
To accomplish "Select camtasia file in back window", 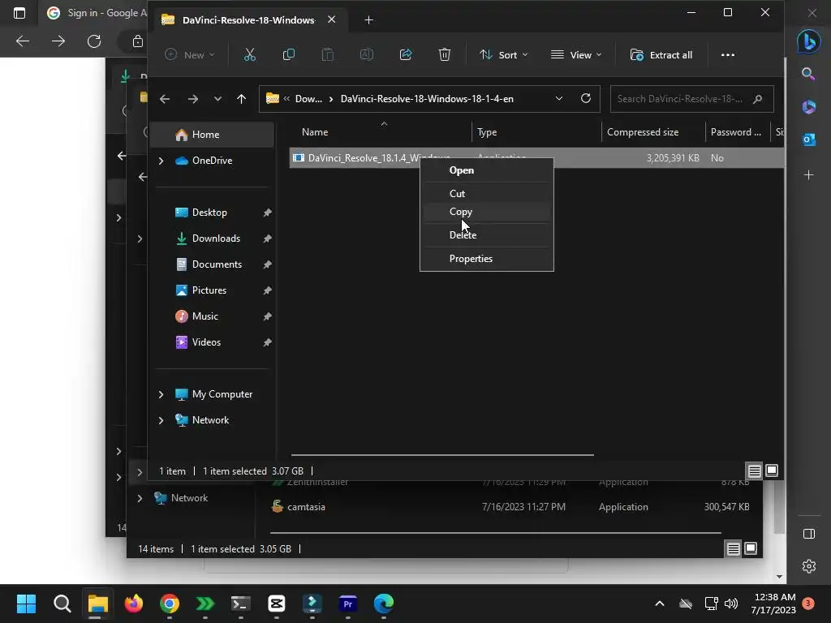I will (x=306, y=507).
